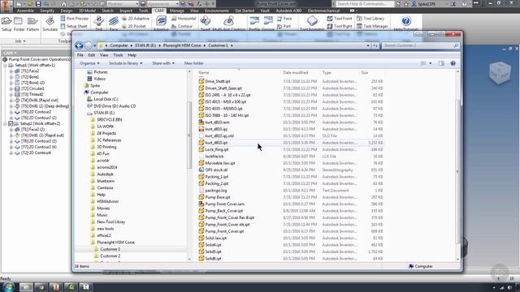520x292 pixels.
Task: Click the New folder button
Action: click(193, 63)
